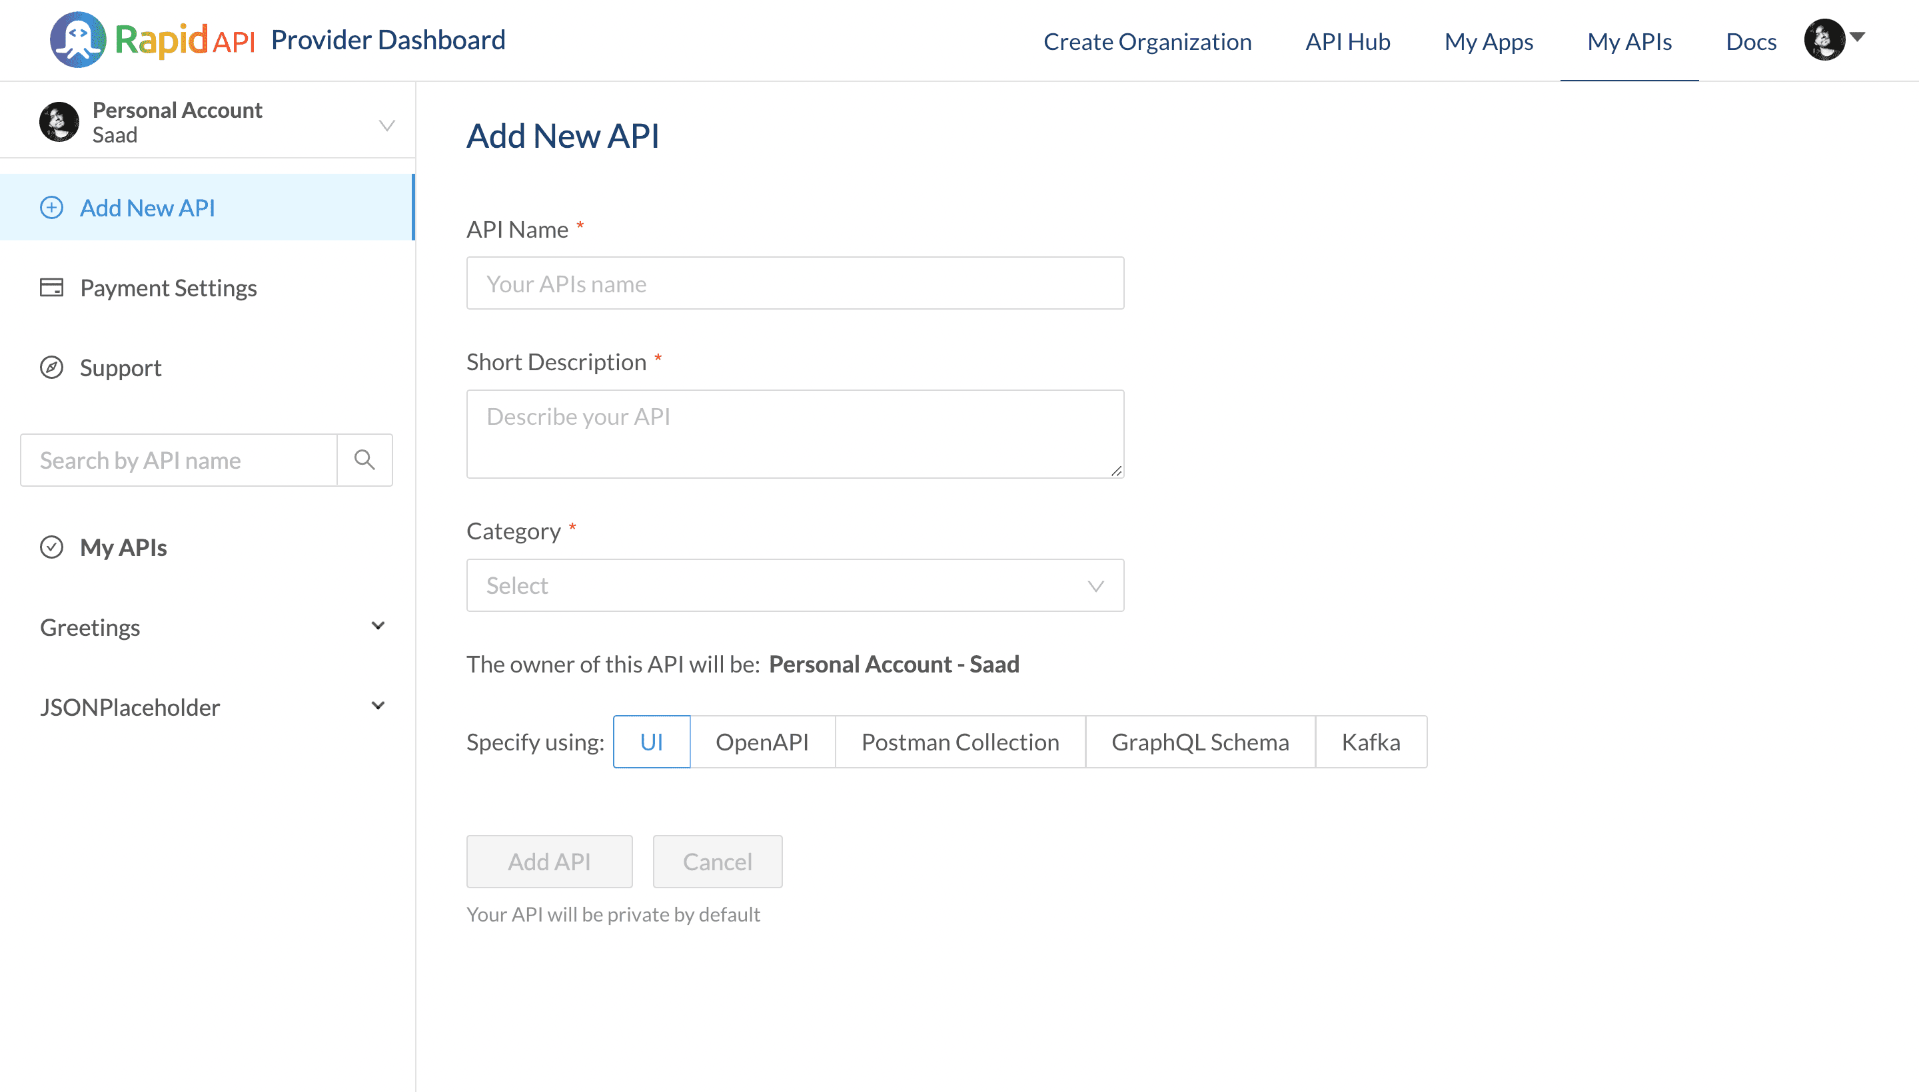Viewport: 1919px width, 1092px height.
Task: Click the user profile avatar icon
Action: pyautogui.click(x=1826, y=39)
